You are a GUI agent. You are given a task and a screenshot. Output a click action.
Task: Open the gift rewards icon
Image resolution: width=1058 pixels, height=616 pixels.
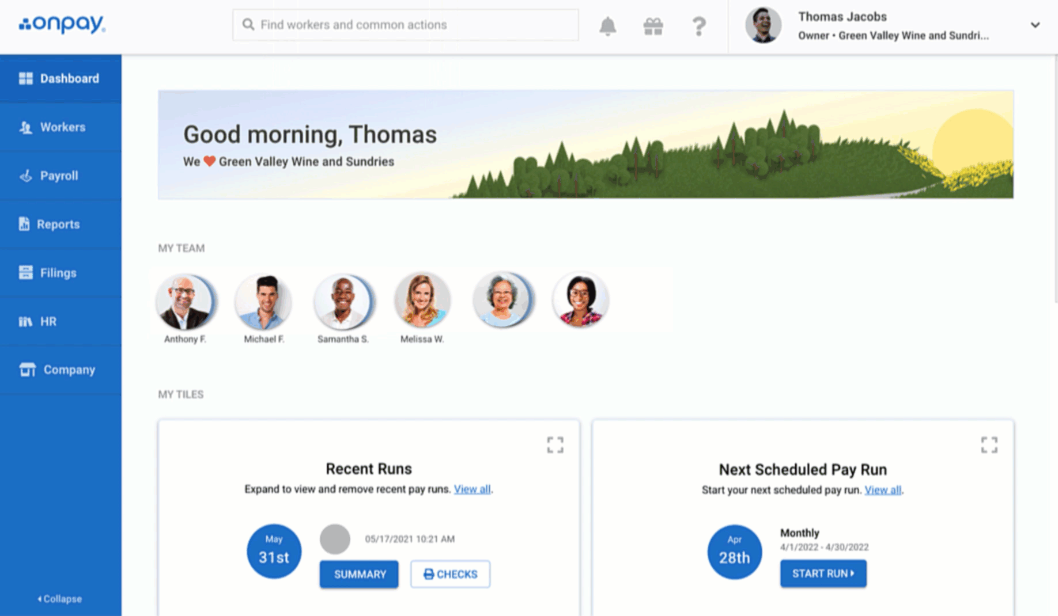(653, 26)
